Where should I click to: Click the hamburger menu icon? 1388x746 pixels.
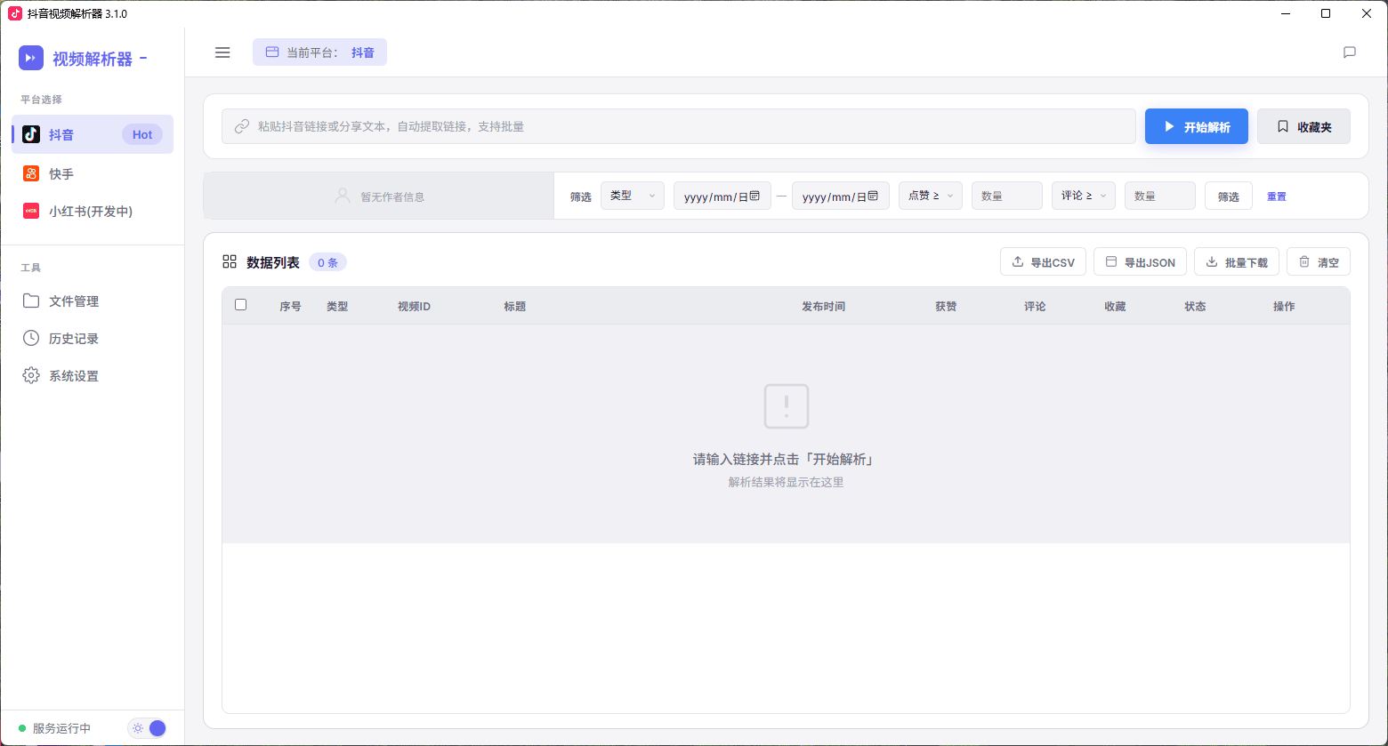tap(222, 52)
